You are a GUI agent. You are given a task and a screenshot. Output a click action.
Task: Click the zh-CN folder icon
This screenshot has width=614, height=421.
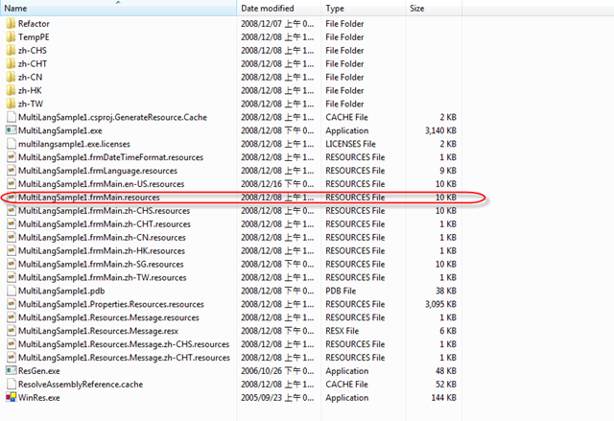(11, 77)
